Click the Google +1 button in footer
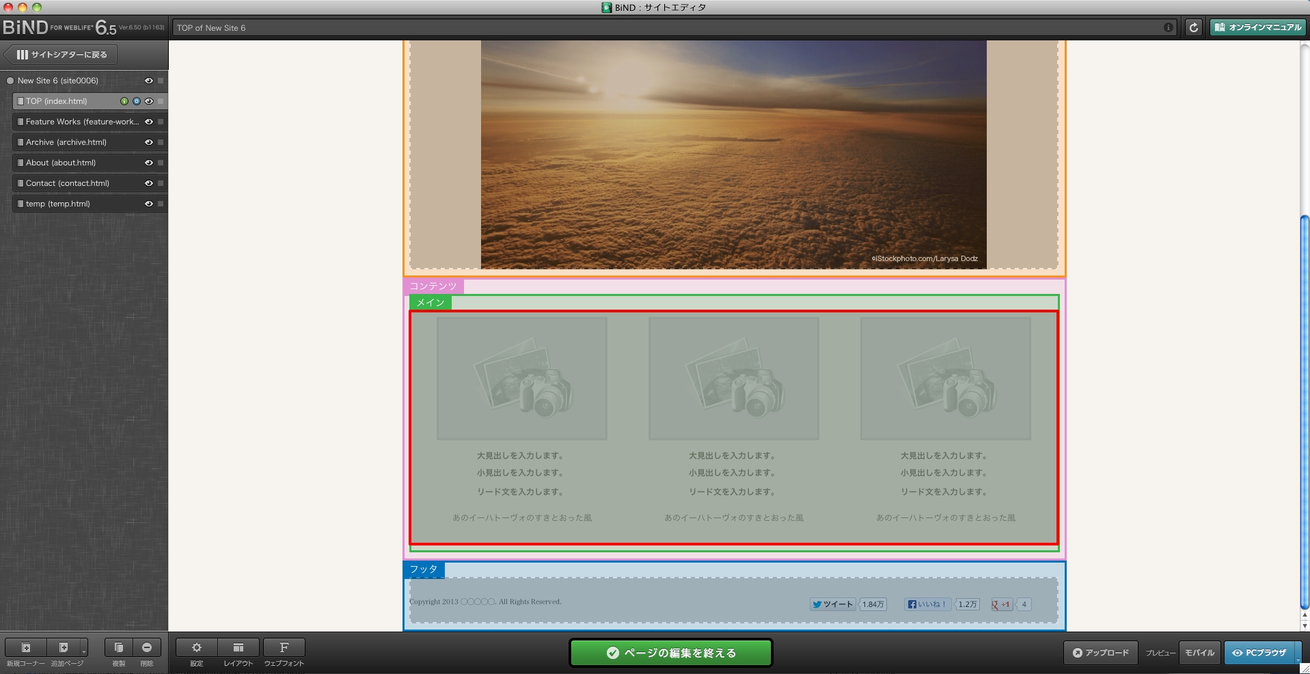Screen dimensions: 1310x674 1002,604
